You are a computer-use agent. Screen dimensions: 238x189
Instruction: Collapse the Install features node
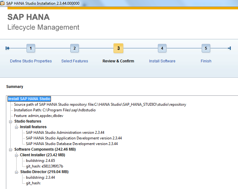pyautogui.click(x=16, y=127)
